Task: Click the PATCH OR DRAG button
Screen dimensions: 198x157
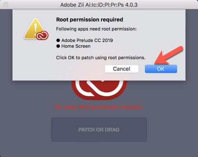Action: click(x=99, y=129)
